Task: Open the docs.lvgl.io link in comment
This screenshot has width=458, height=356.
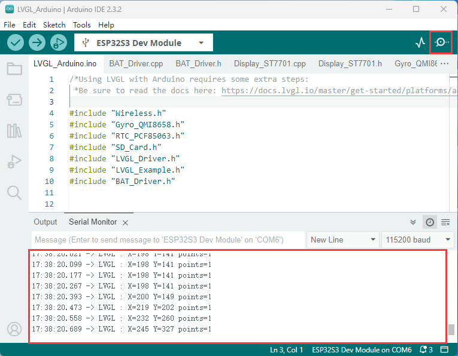Action: point(339,91)
